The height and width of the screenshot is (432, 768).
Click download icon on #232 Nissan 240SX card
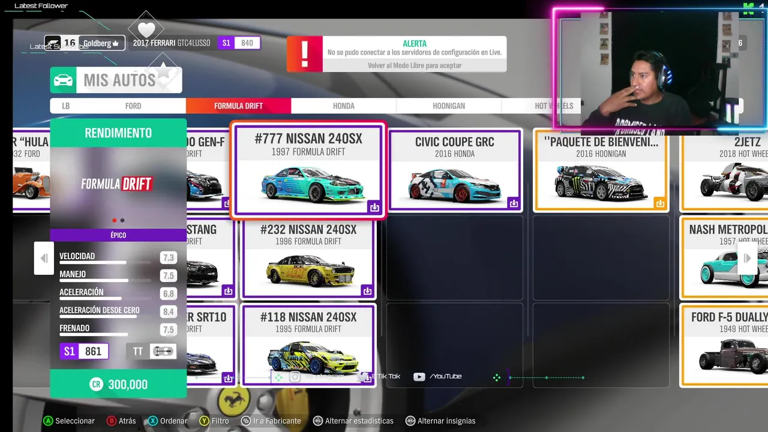(367, 291)
